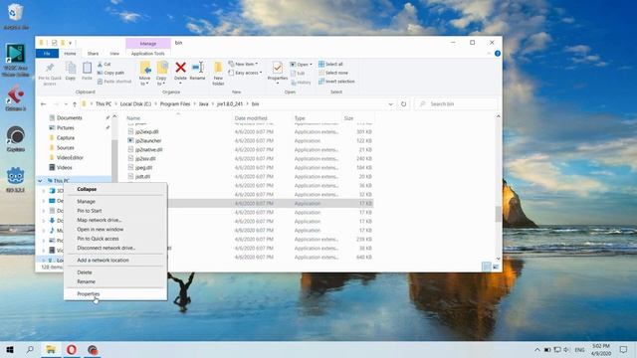
Task: Open Videos in the navigation pane
Action: coord(64,168)
